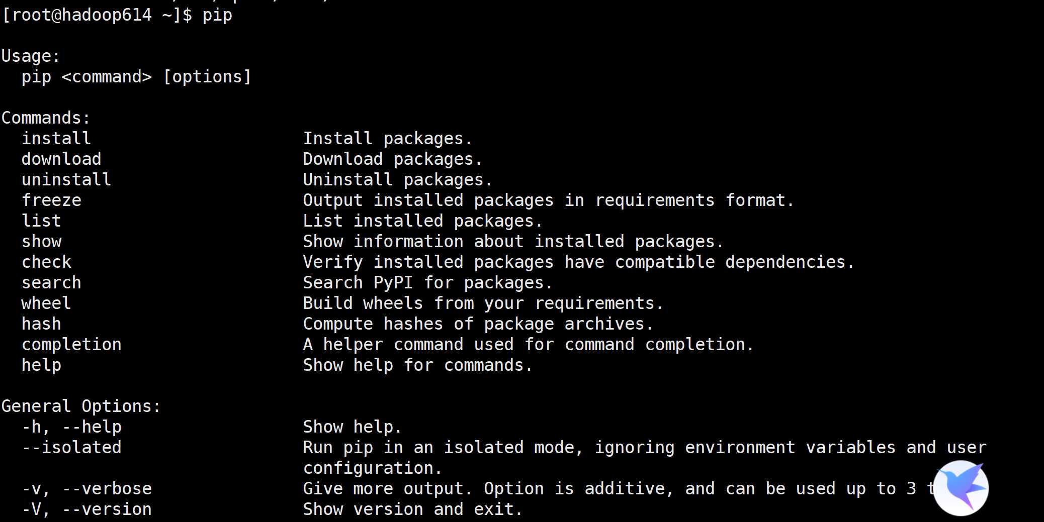Click the 'General Options:' heading
This screenshot has width=1044, height=522.
click(x=81, y=406)
